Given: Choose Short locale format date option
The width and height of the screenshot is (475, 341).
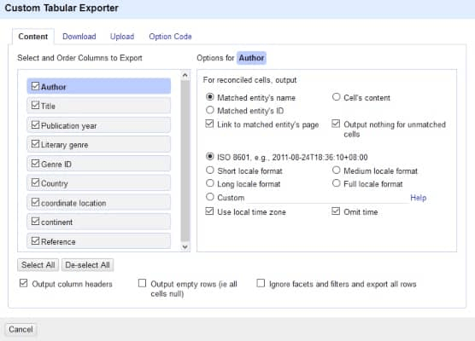Looking at the screenshot, I should (209, 170).
